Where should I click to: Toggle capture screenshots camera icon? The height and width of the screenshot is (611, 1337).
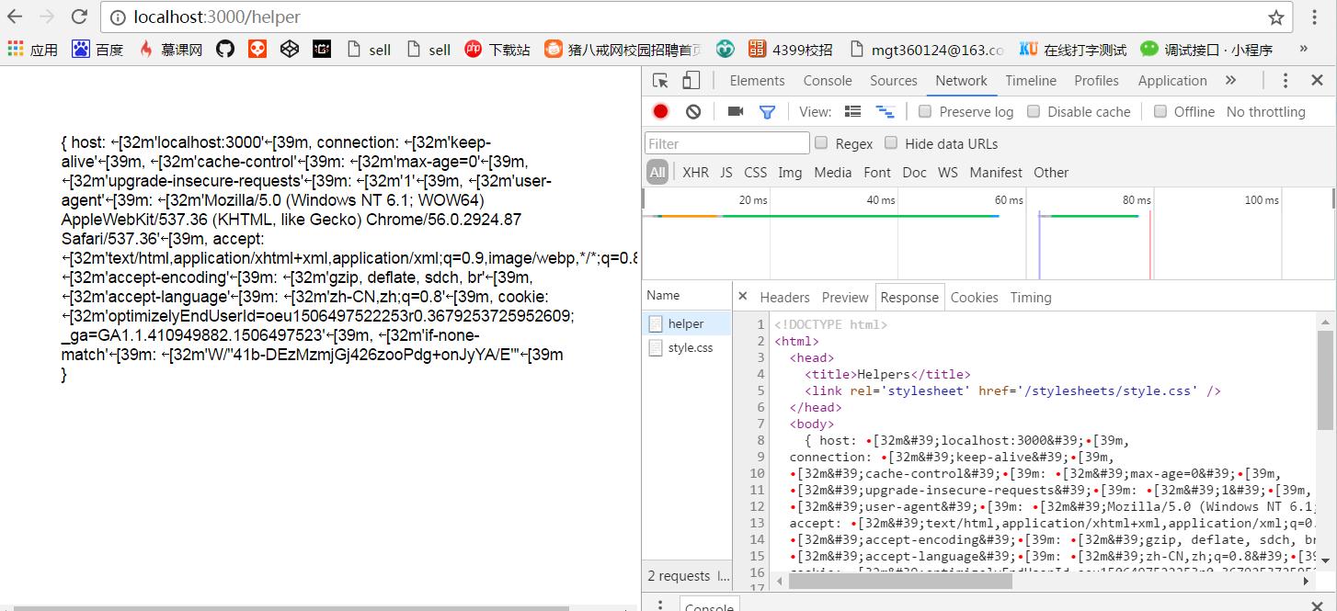(x=735, y=111)
